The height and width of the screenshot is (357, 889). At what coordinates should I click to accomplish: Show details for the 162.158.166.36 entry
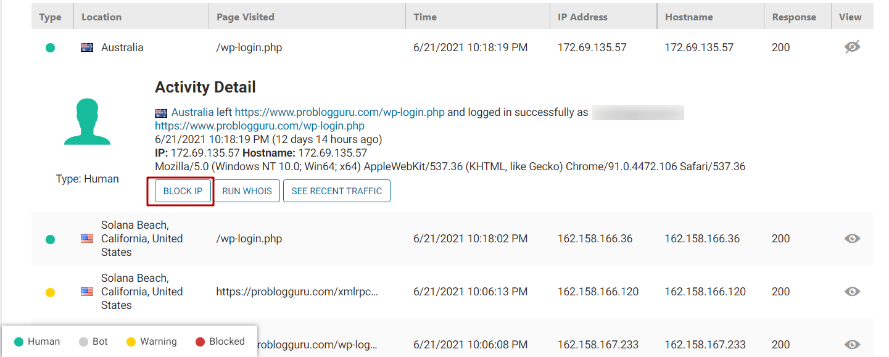tap(852, 239)
